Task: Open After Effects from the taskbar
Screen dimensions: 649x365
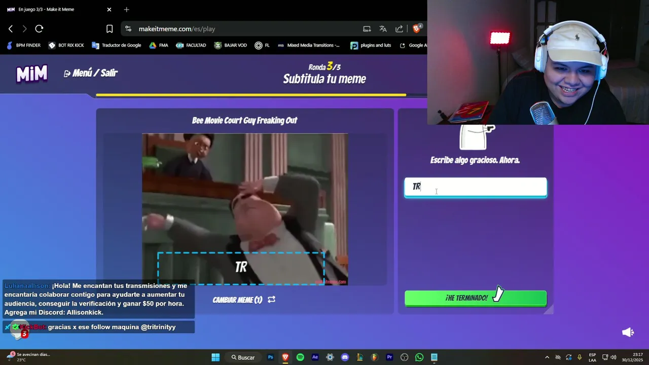Action: click(x=315, y=357)
